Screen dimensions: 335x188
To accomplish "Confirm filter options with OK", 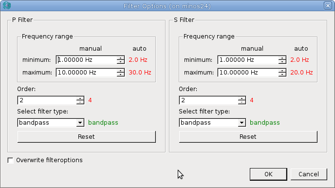I will point(268,174).
